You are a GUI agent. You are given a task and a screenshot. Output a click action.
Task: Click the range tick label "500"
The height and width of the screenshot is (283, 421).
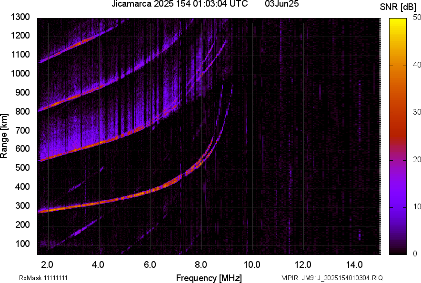[x=22, y=167]
